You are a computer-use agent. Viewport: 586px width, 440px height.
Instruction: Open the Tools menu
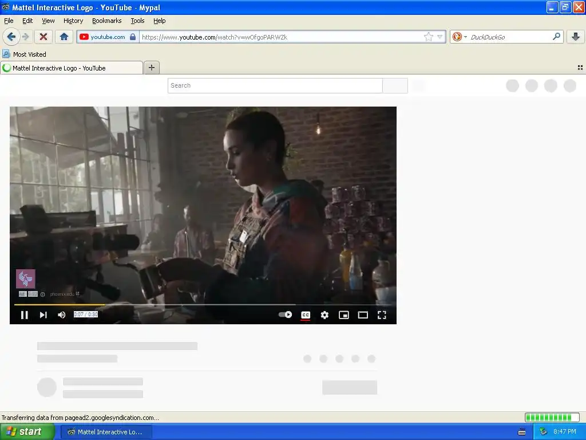[x=137, y=21]
